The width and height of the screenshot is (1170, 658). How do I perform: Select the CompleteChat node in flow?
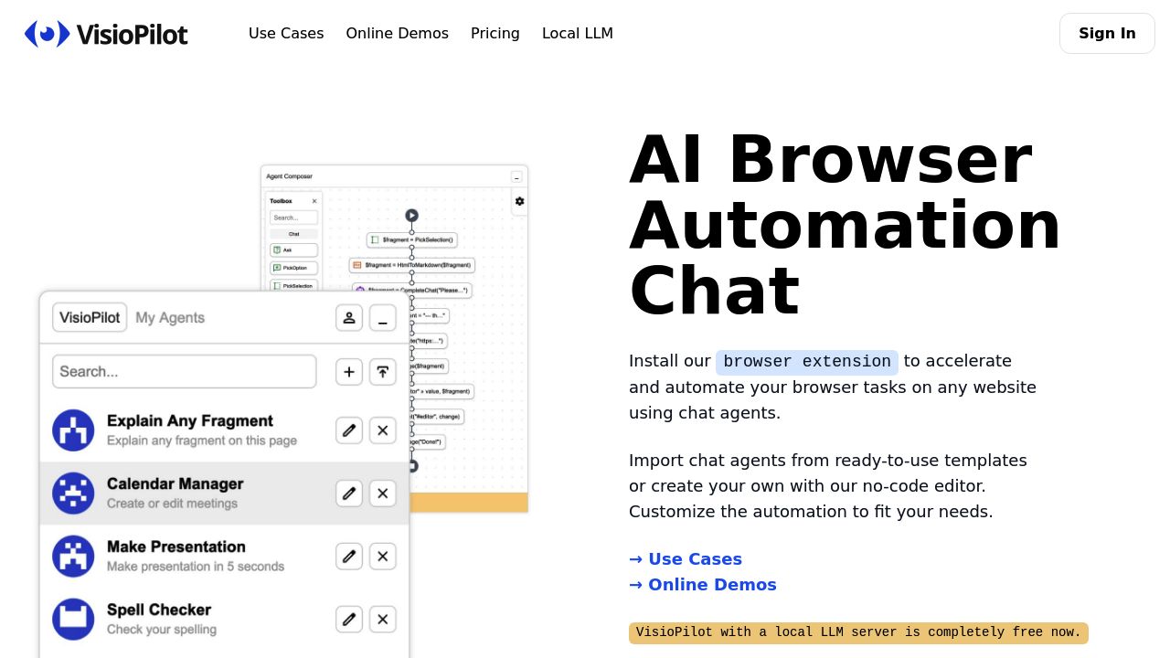[411, 290]
